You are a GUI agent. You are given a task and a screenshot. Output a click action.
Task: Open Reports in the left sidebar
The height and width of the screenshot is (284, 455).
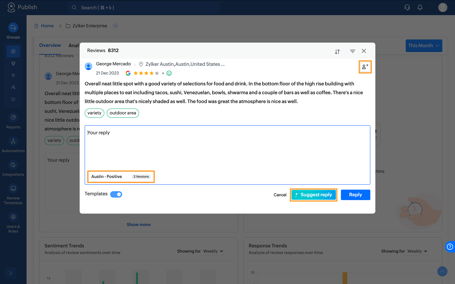pos(13,121)
